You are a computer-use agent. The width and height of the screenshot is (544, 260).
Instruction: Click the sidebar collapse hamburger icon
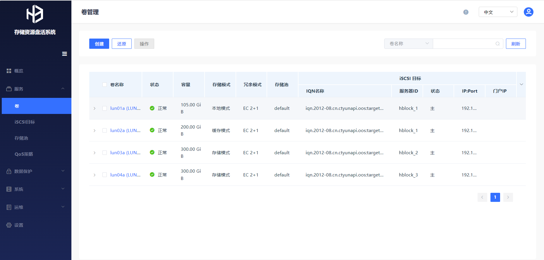64,54
